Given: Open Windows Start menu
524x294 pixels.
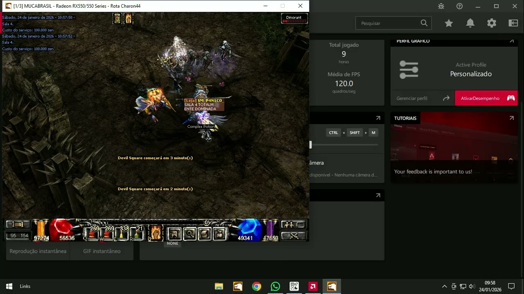Looking at the screenshot, I should tap(9, 286).
